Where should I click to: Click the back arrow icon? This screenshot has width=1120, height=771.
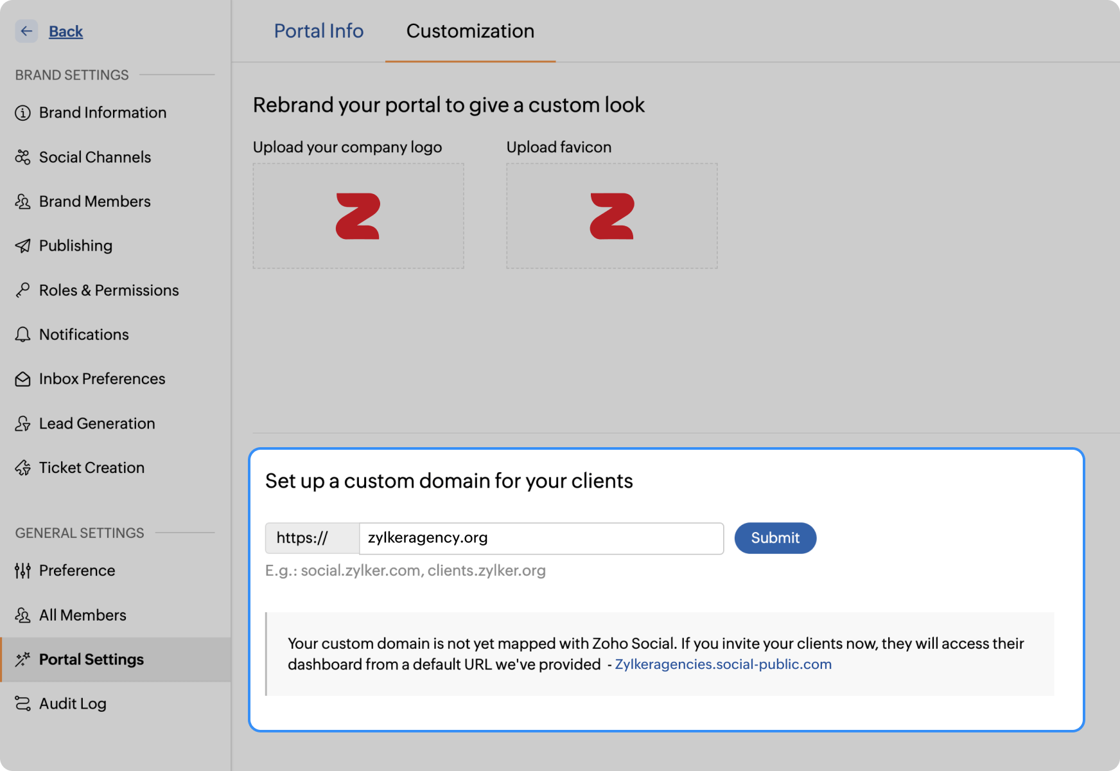coord(26,31)
